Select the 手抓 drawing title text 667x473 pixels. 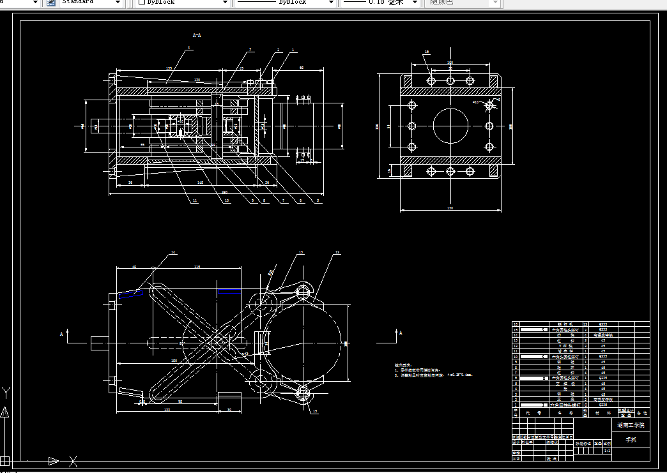tap(631, 440)
